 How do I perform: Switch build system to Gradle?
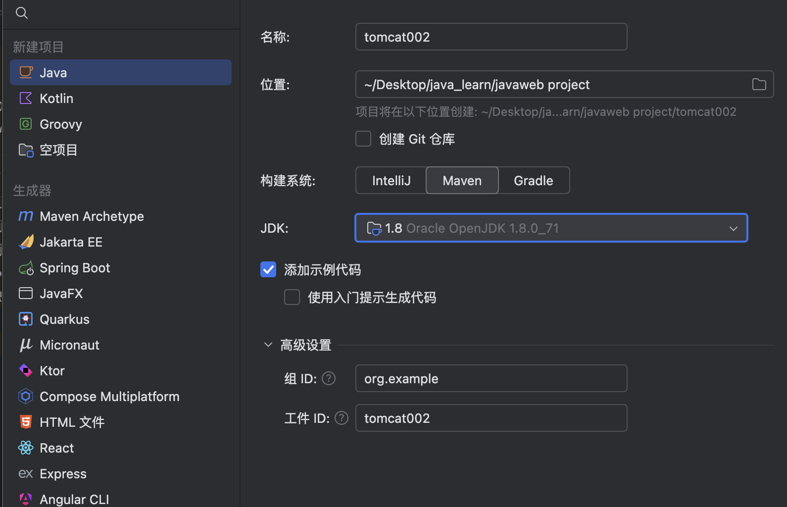[x=533, y=181]
